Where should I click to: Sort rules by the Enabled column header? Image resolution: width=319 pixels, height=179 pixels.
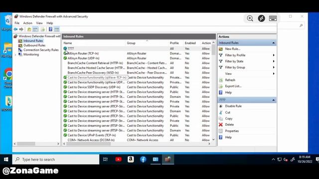192,43
